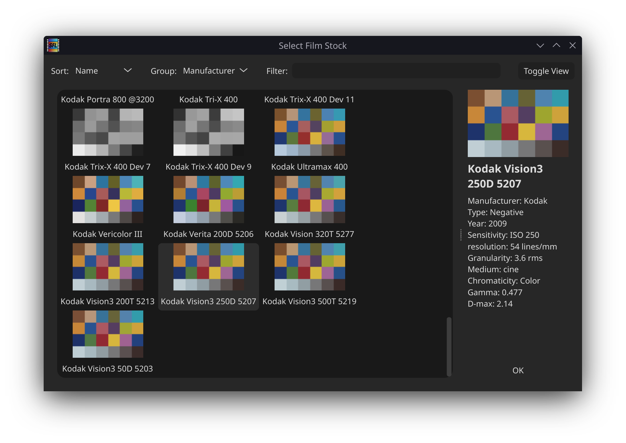Open the Sort dropdown set to Name
This screenshot has height=443, width=626.
coord(103,71)
